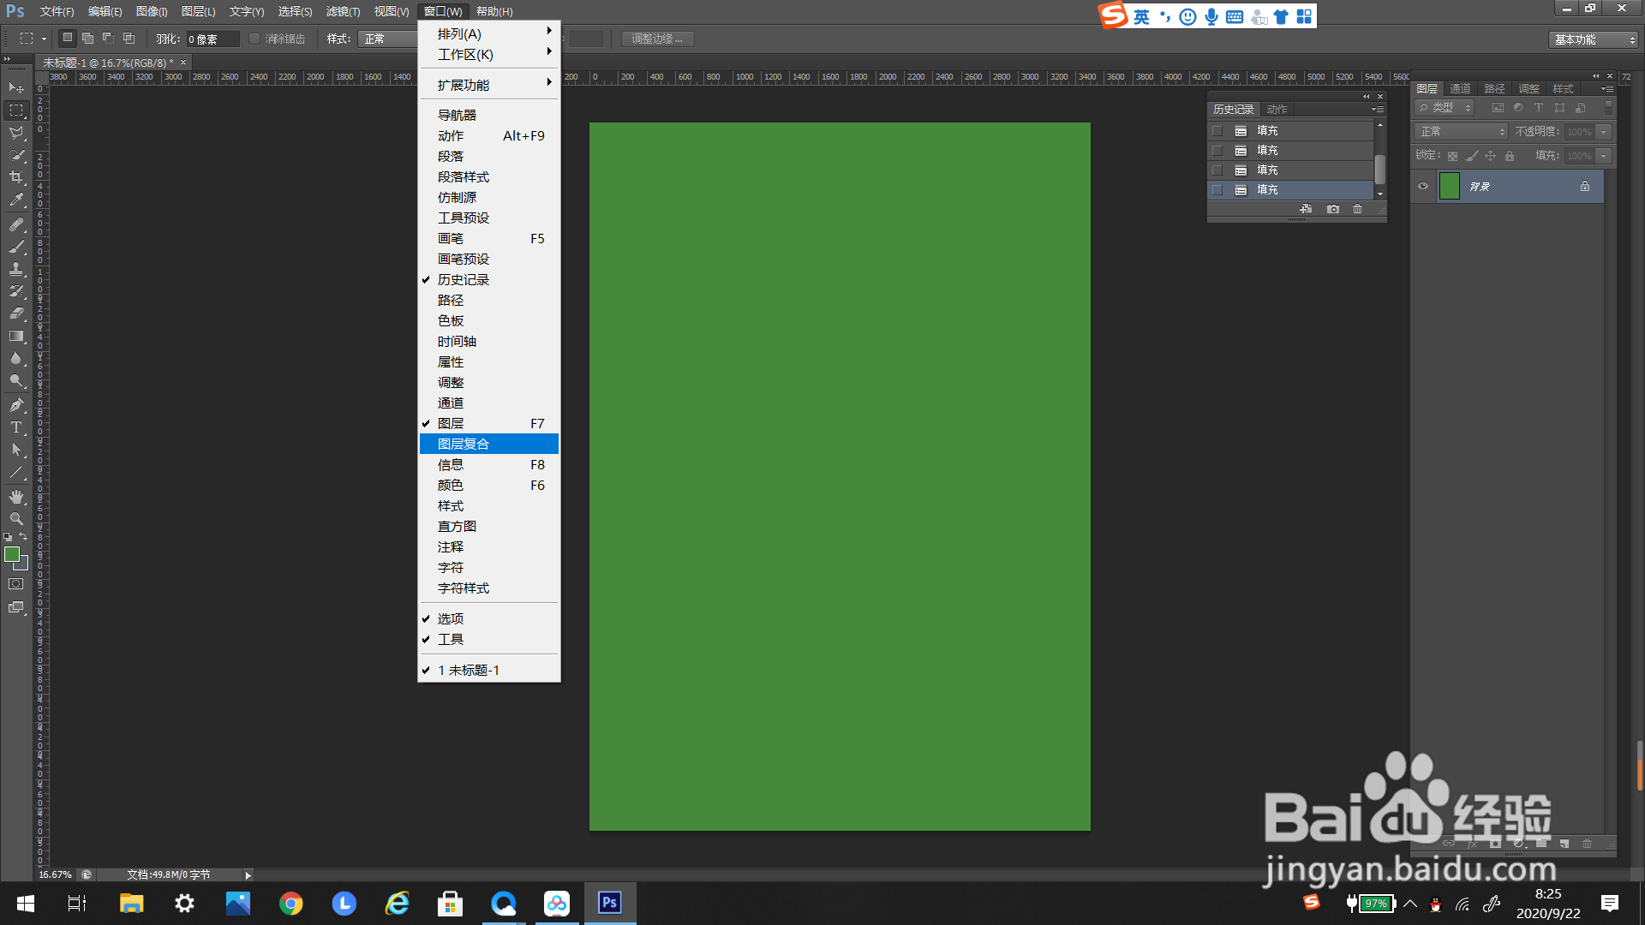Switch to the 通道 panel tab

pyautogui.click(x=1460, y=89)
